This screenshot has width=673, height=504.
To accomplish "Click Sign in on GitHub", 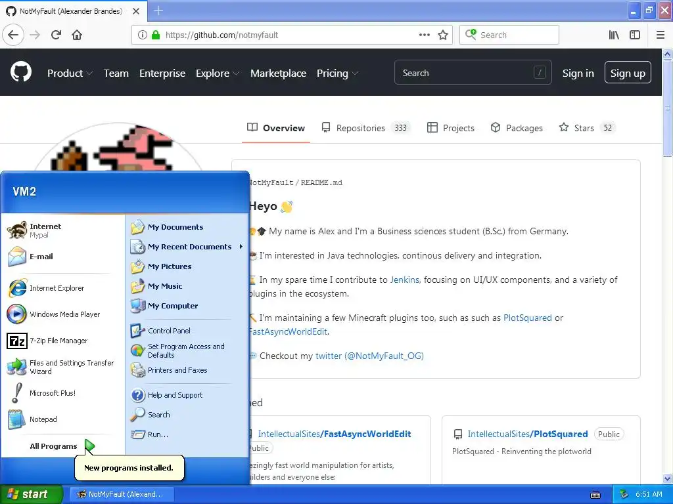I will pos(578,73).
